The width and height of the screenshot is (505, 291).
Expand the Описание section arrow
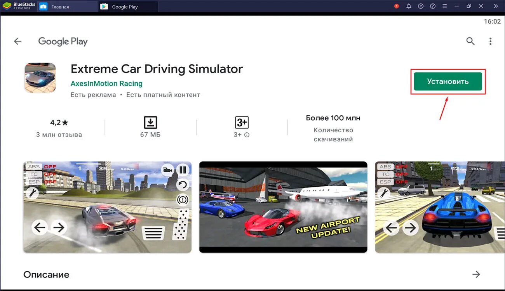(476, 275)
